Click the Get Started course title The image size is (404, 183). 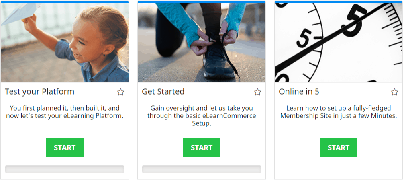163,92
